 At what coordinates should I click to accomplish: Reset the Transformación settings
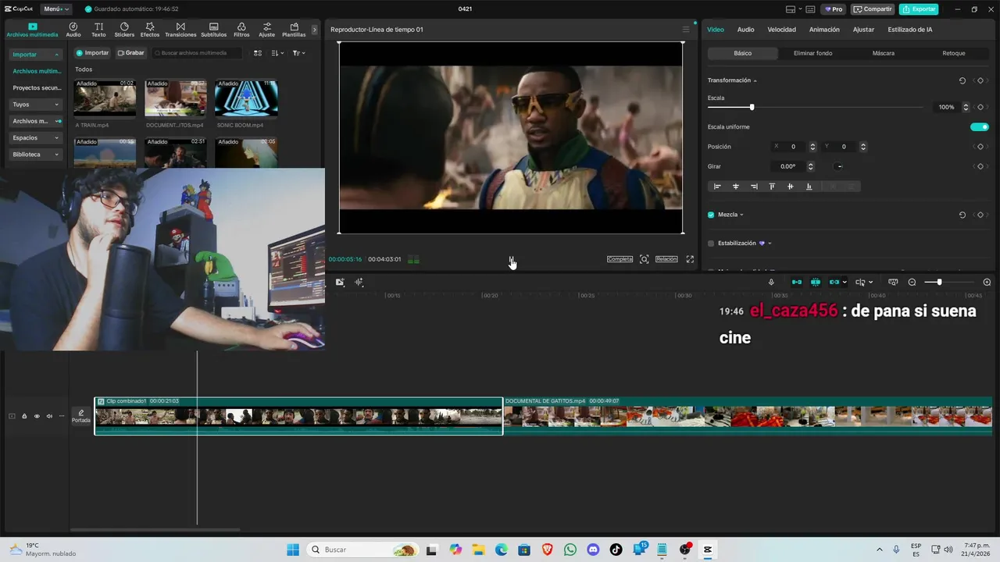coord(962,80)
